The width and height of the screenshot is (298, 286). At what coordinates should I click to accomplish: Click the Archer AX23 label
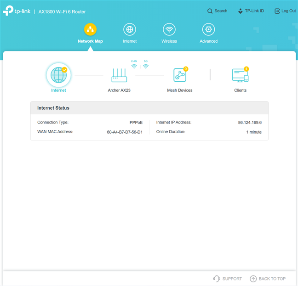tap(119, 90)
